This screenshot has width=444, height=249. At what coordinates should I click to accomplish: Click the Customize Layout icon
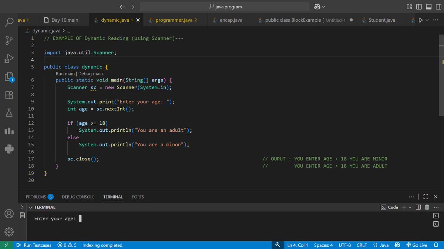pyautogui.click(x=409, y=7)
